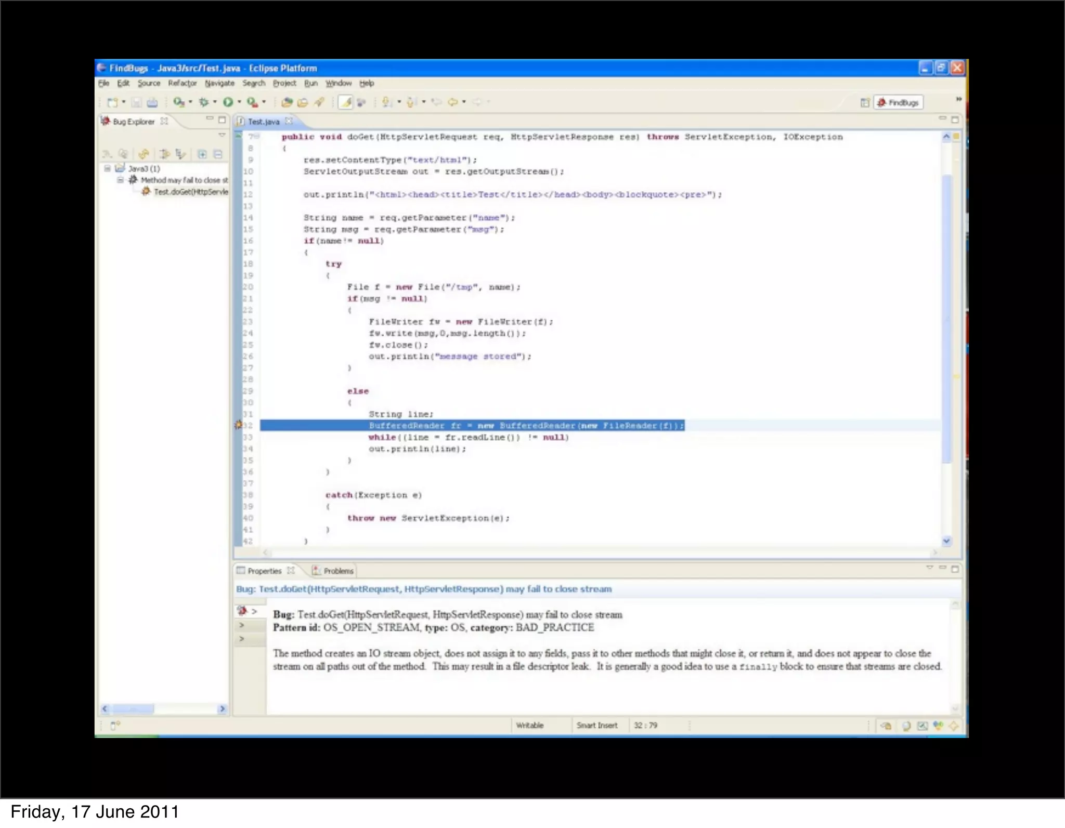Collapse 'Method may fail to close' node
1065x828 pixels.
click(x=120, y=180)
